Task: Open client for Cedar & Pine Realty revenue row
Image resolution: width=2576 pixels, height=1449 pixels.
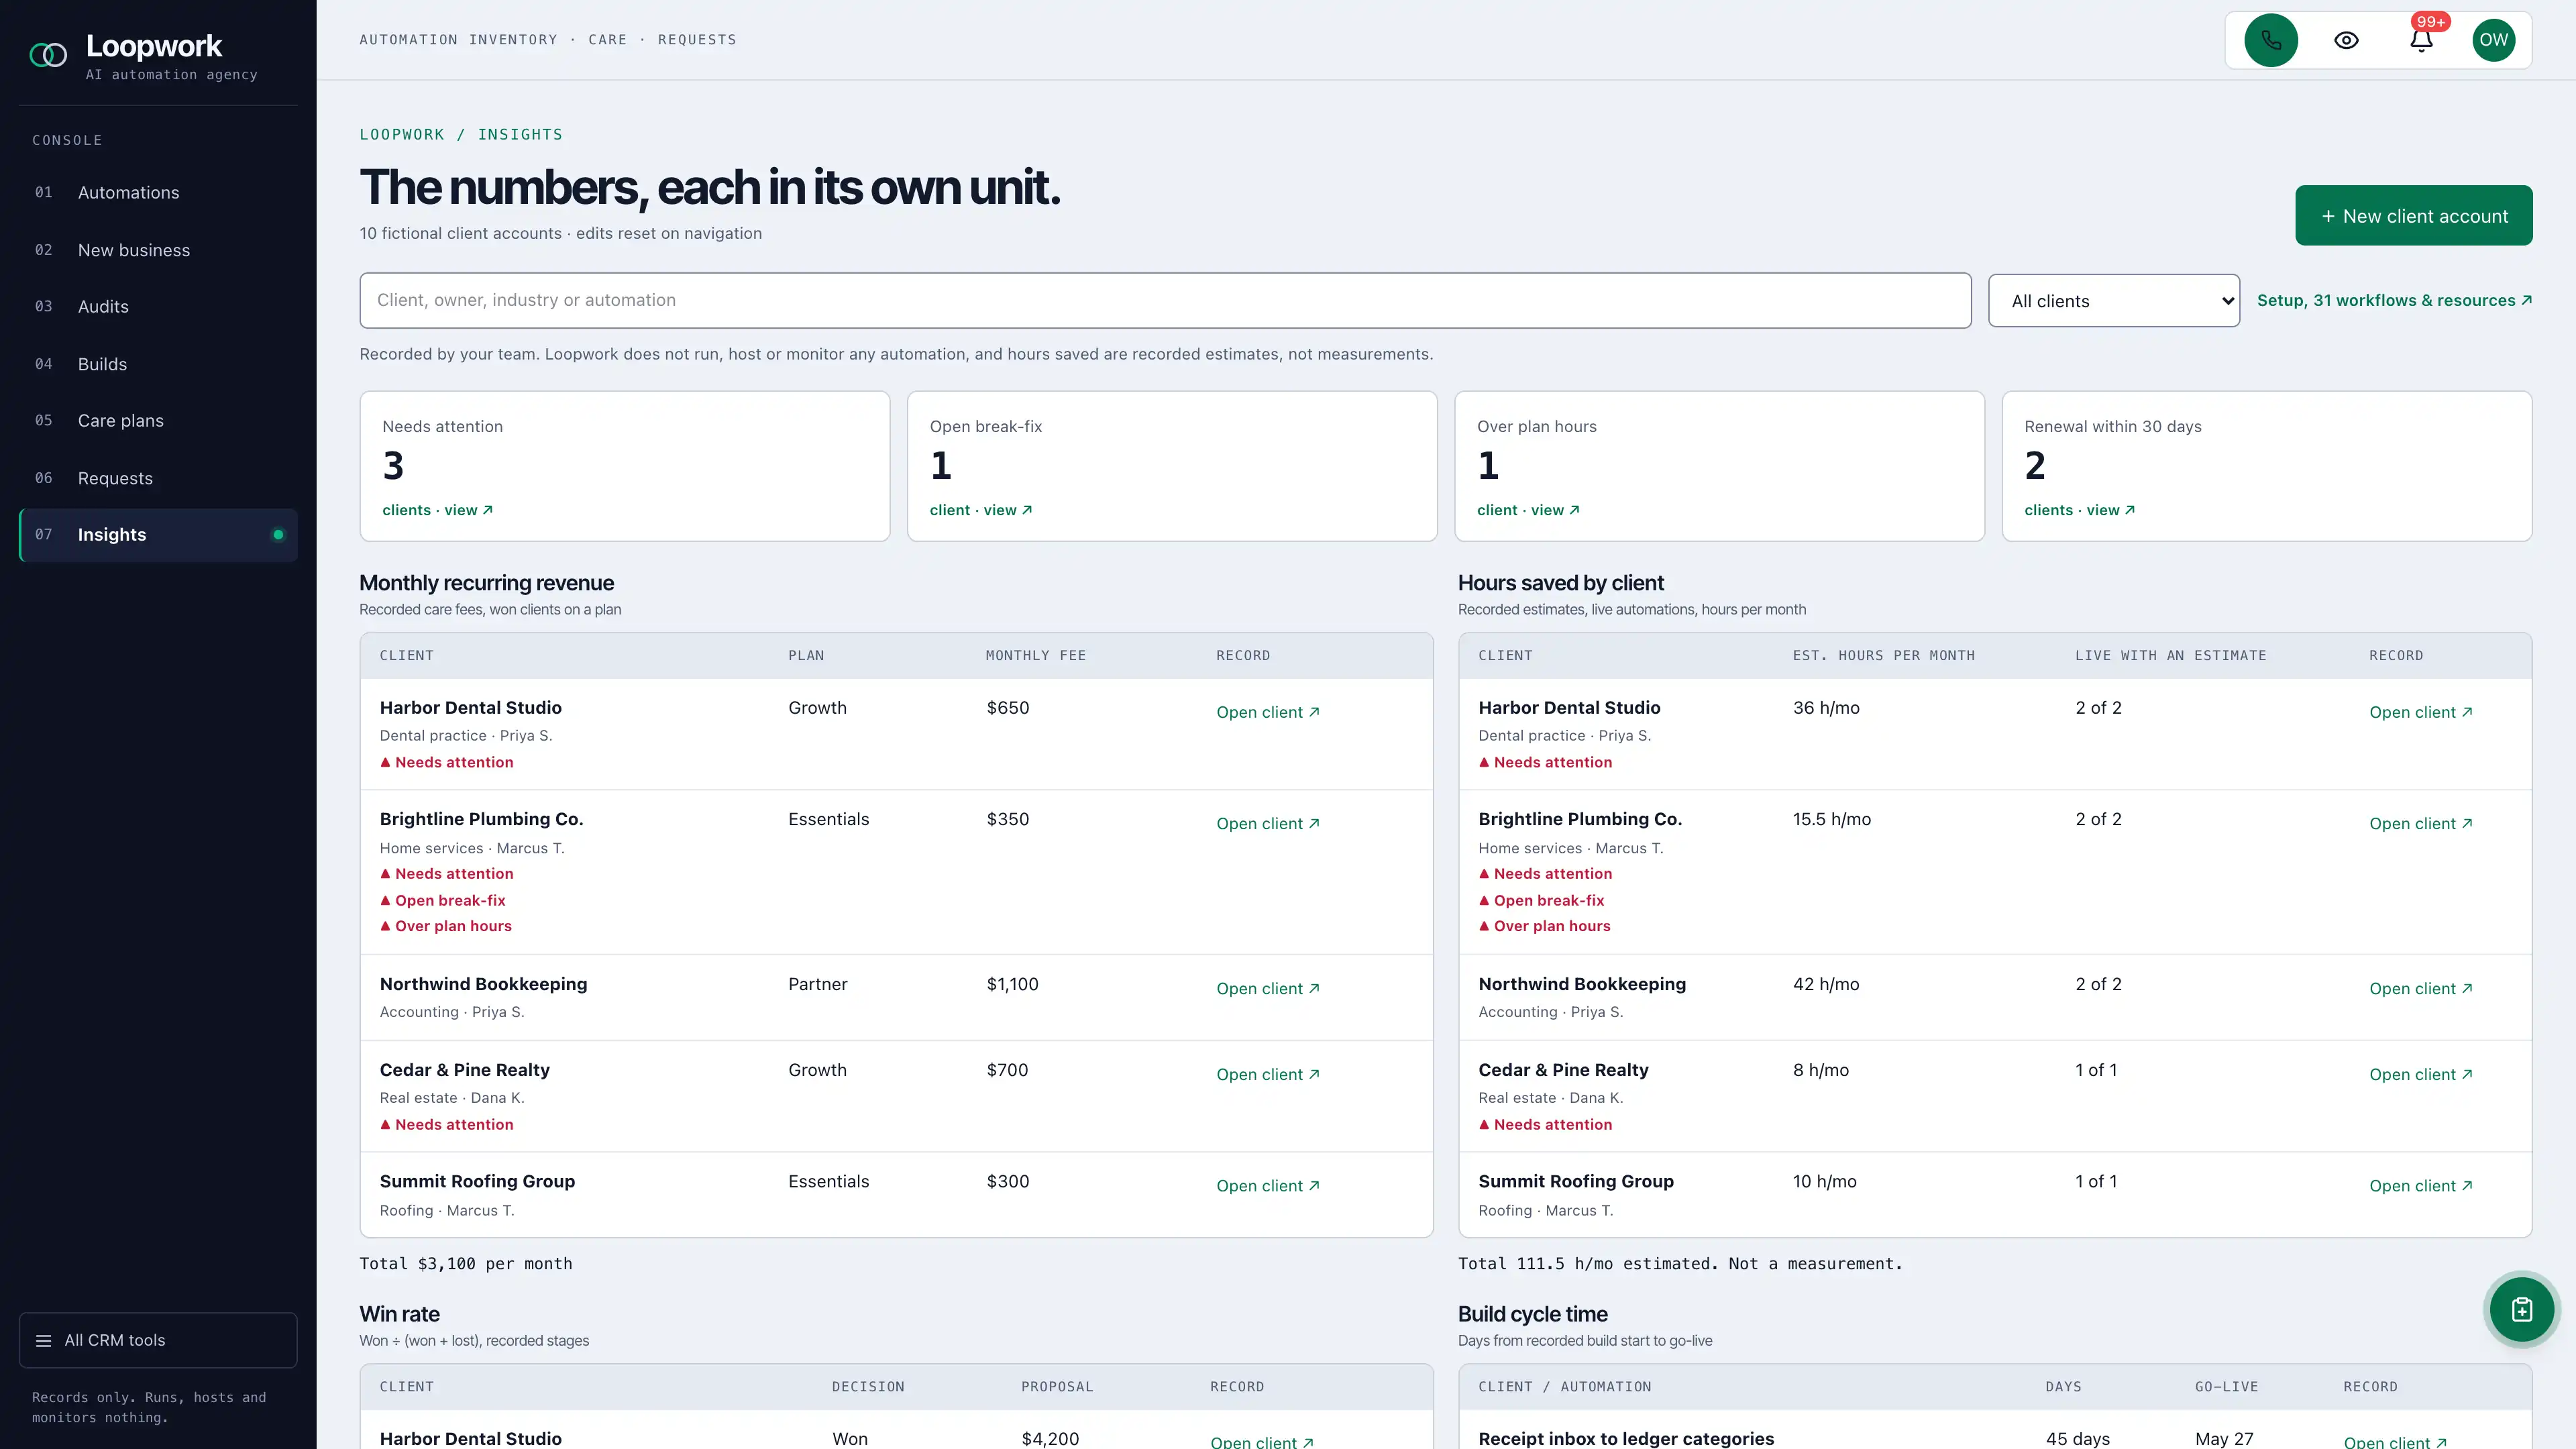Action: coord(1268,1074)
